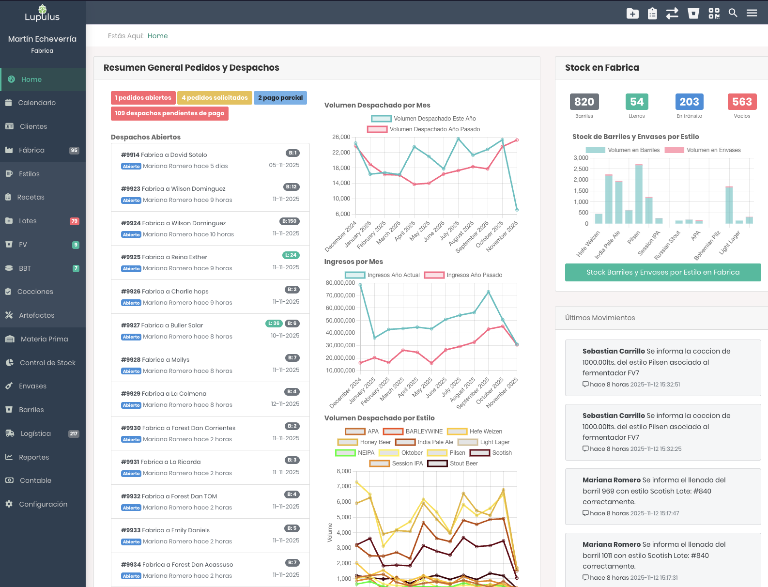Toggle 'Volumen en Barriles' legend
This screenshot has width=768, height=587.
tap(623, 150)
